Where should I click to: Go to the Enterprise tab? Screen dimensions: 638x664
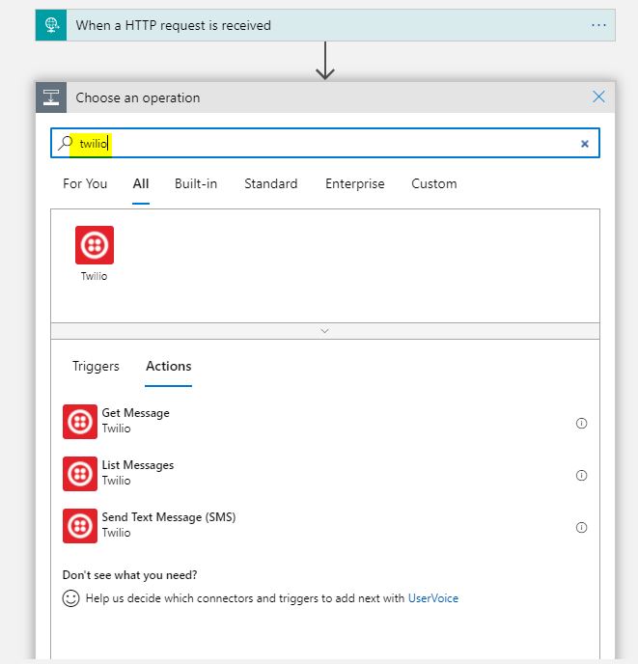(x=355, y=183)
